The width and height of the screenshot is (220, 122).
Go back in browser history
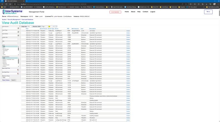pyautogui.click(x=2, y=4)
